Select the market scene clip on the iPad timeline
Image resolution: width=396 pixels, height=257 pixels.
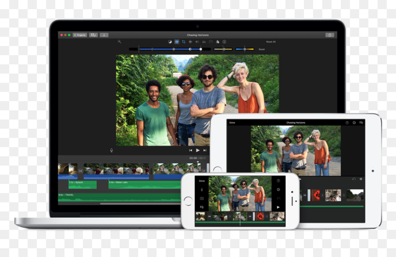pyautogui.click(x=333, y=195)
